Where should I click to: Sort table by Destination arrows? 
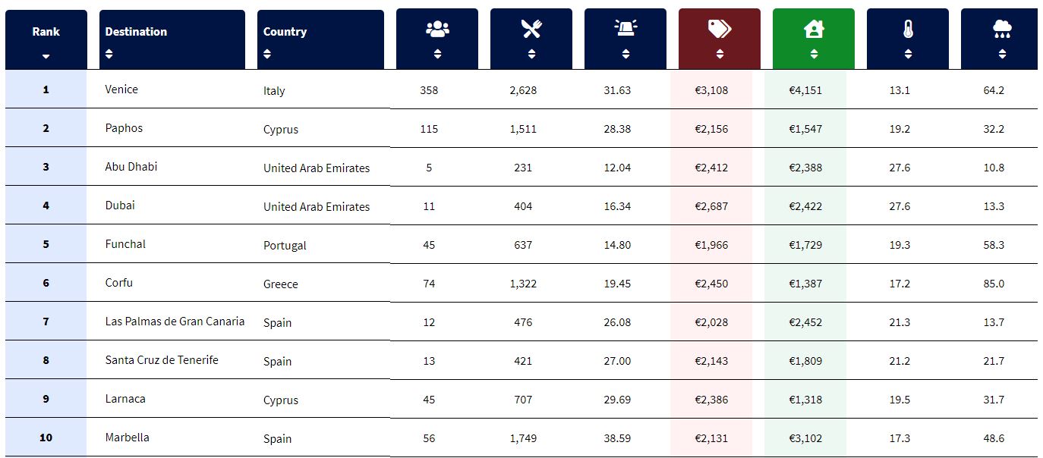click(109, 54)
